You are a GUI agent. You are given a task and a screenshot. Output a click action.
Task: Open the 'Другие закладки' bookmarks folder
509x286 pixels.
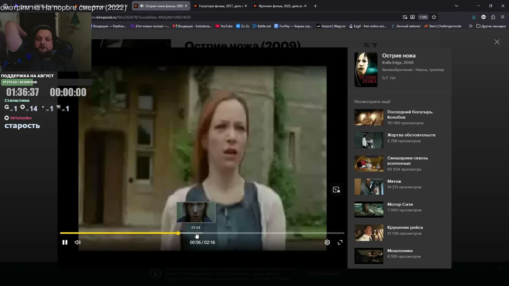(491, 26)
